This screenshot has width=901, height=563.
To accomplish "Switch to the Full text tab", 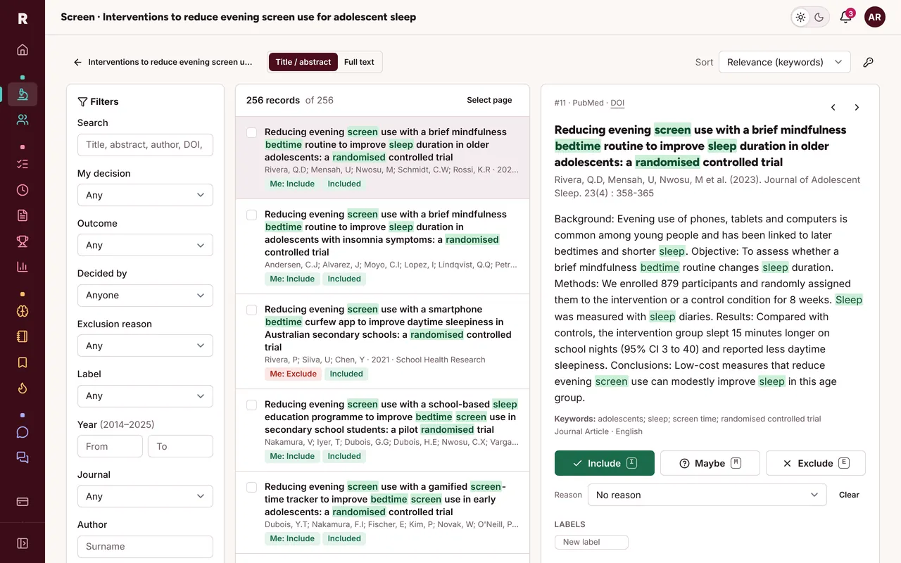I will point(359,62).
